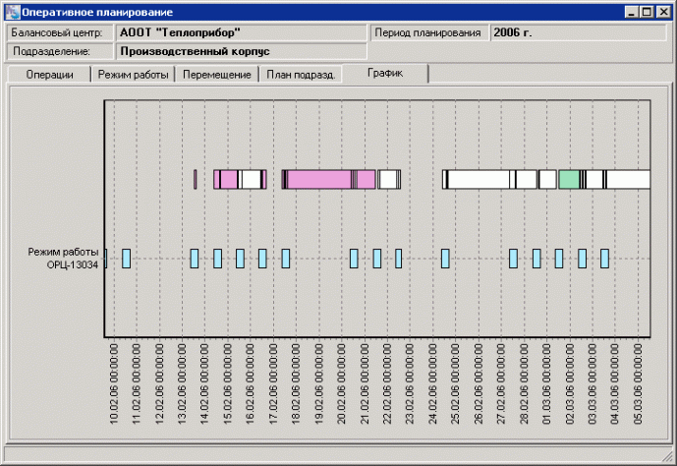This screenshot has width=677, height=466.
Task: Click the Подразделение label
Action: (x=51, y=51)
